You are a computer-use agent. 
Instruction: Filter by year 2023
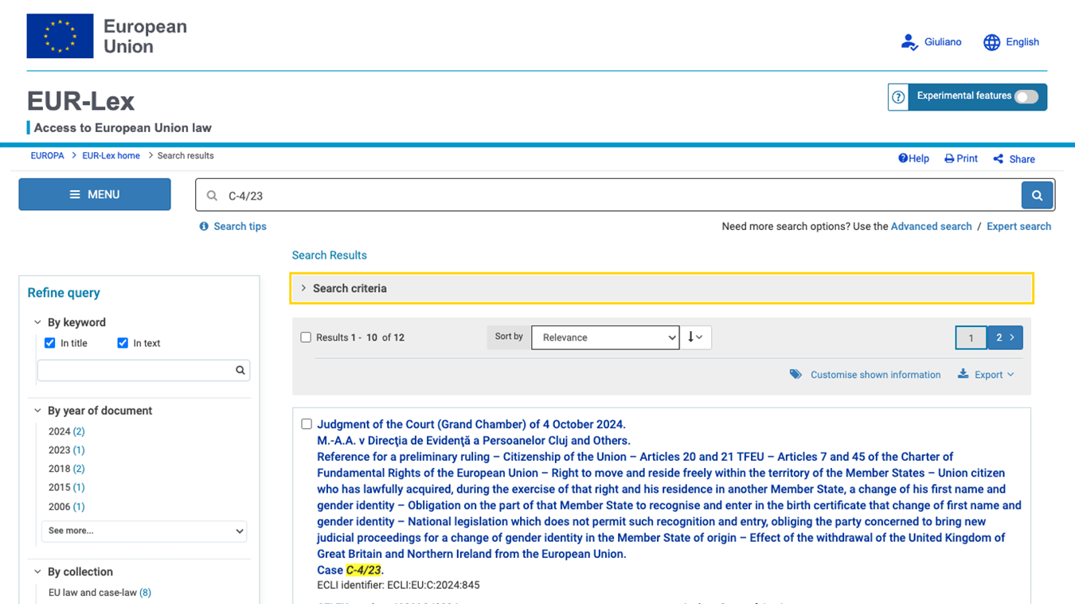66,450
